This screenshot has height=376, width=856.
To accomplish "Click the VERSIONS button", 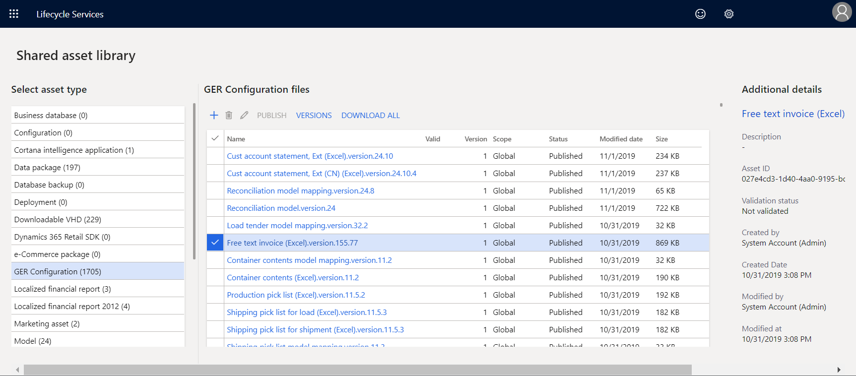I will pyautogui.click(x=314, y=115).
